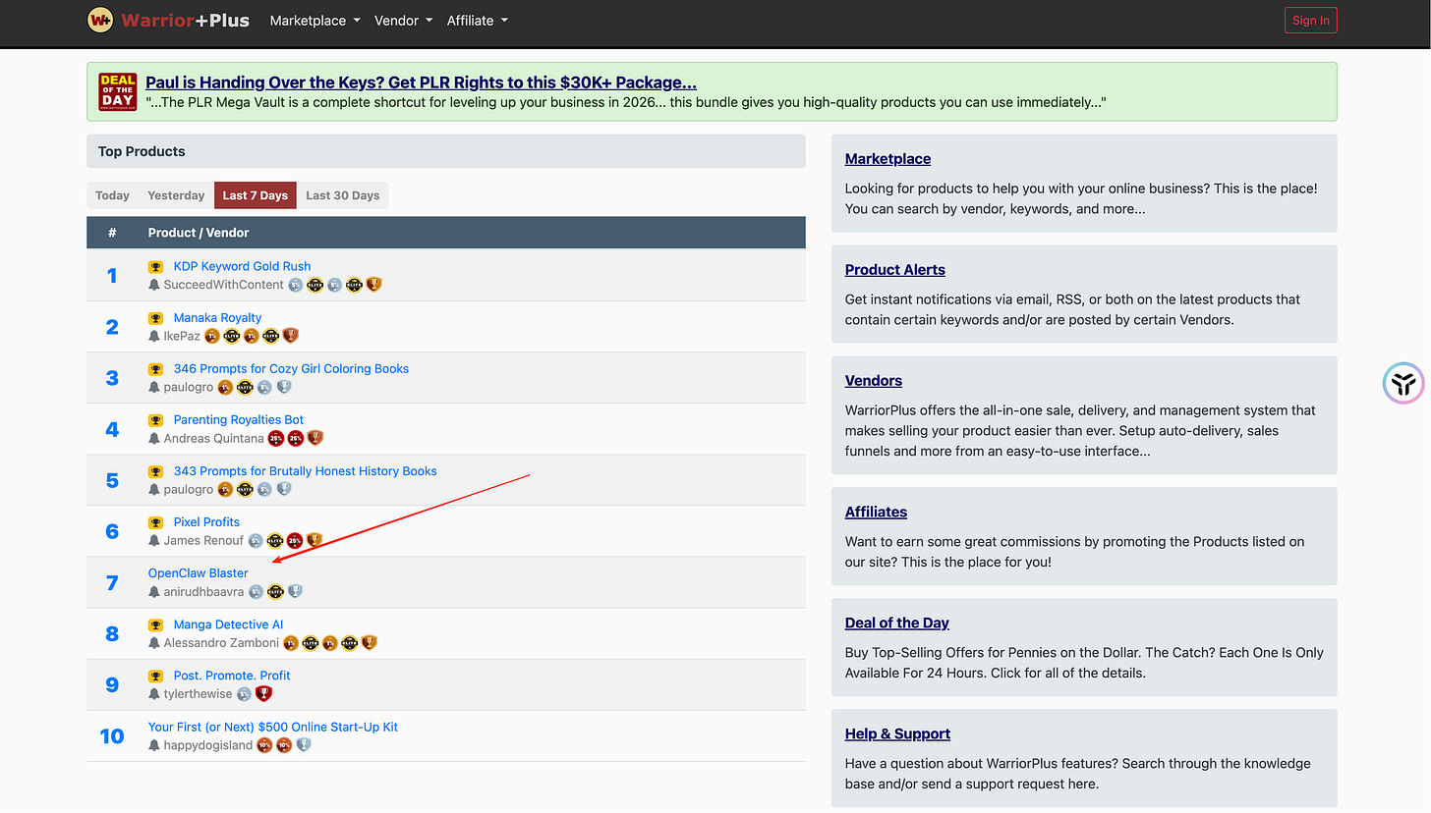Click the Deal of the Day sidebar link
The image size is (1431, 813).
tap(896, 623)
